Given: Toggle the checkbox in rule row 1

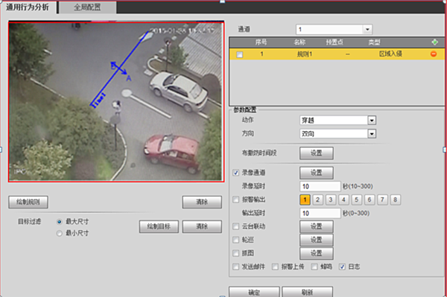Looking at the screenshot, I should pos(240,54).
